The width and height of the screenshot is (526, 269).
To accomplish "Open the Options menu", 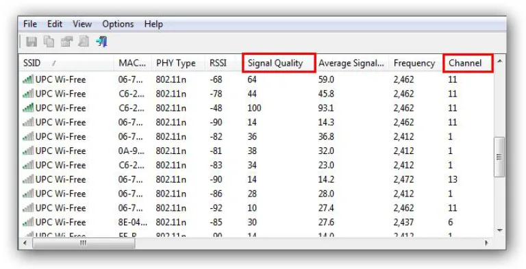I will 118,24.
